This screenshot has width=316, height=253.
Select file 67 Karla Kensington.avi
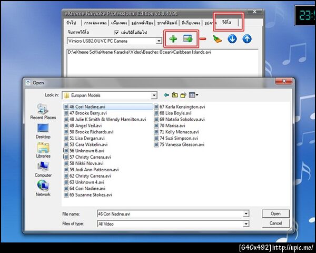(180, 106)
